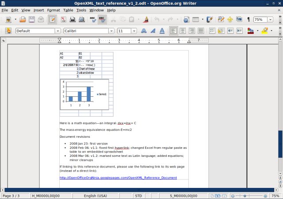The width and height of the screenshot is (283, 199).
Task: Toggle nonprinting characters pilcrow
Action: tap(249, 20)
